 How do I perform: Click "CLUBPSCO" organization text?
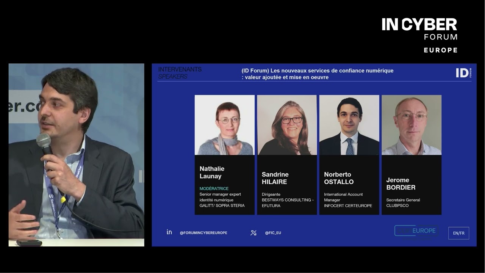tap(397, 206)
